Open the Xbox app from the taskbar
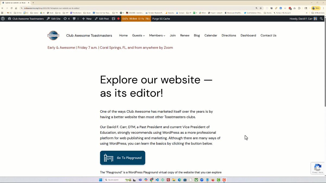 (x=196, y=180)
